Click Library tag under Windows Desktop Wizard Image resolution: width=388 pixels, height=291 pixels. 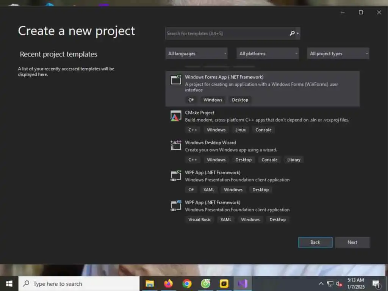[294, 160]
